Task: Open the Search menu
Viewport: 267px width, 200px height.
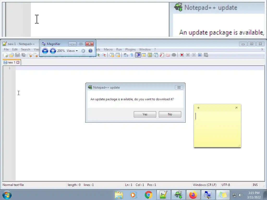Action: click(26, 49)
